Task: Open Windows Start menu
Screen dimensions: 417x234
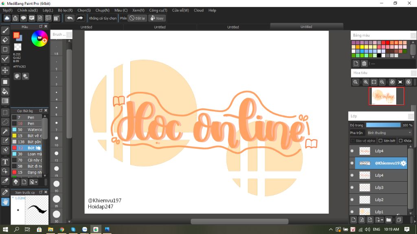Action: click(5, 229)
